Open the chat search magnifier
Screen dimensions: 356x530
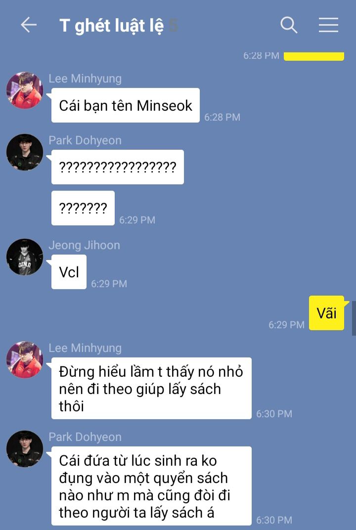289,25
